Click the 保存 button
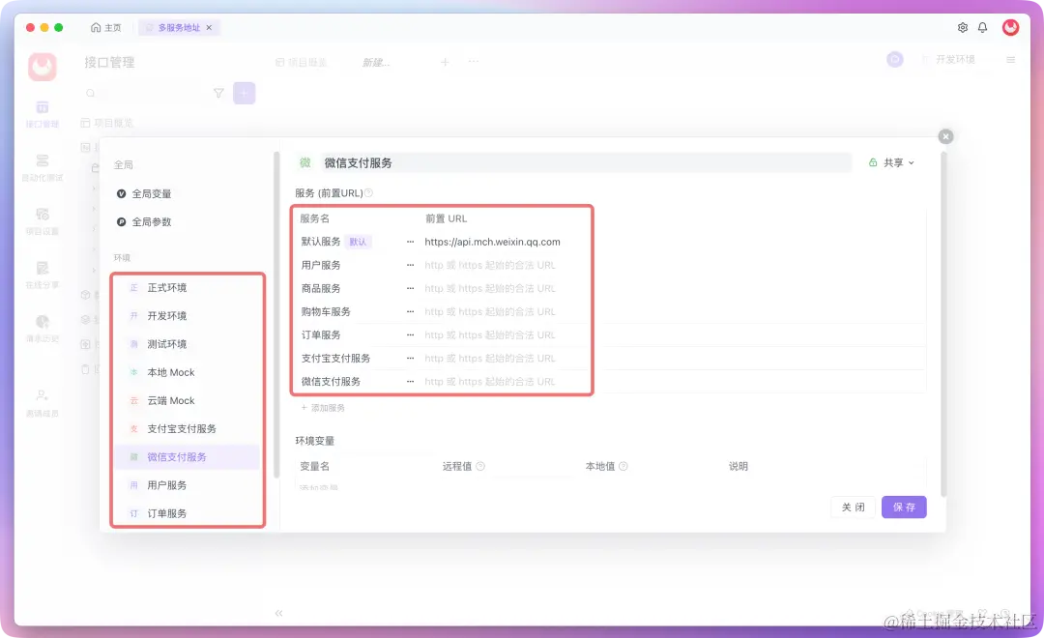1044x638 pixels. point(904,507)
